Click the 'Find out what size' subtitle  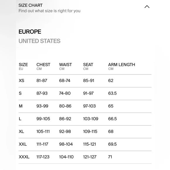[x=50, y=11]
